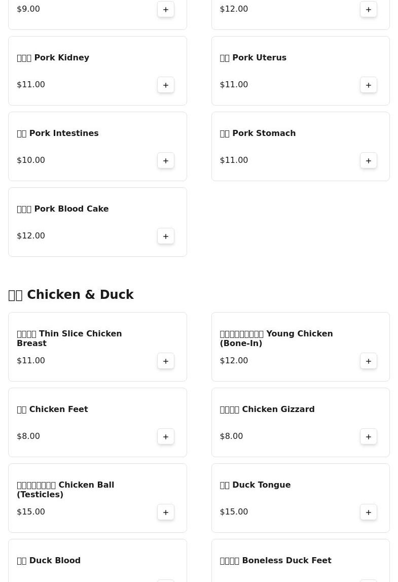
Task: Add Duck Tongue to the cart
Action: pos(369,512)
